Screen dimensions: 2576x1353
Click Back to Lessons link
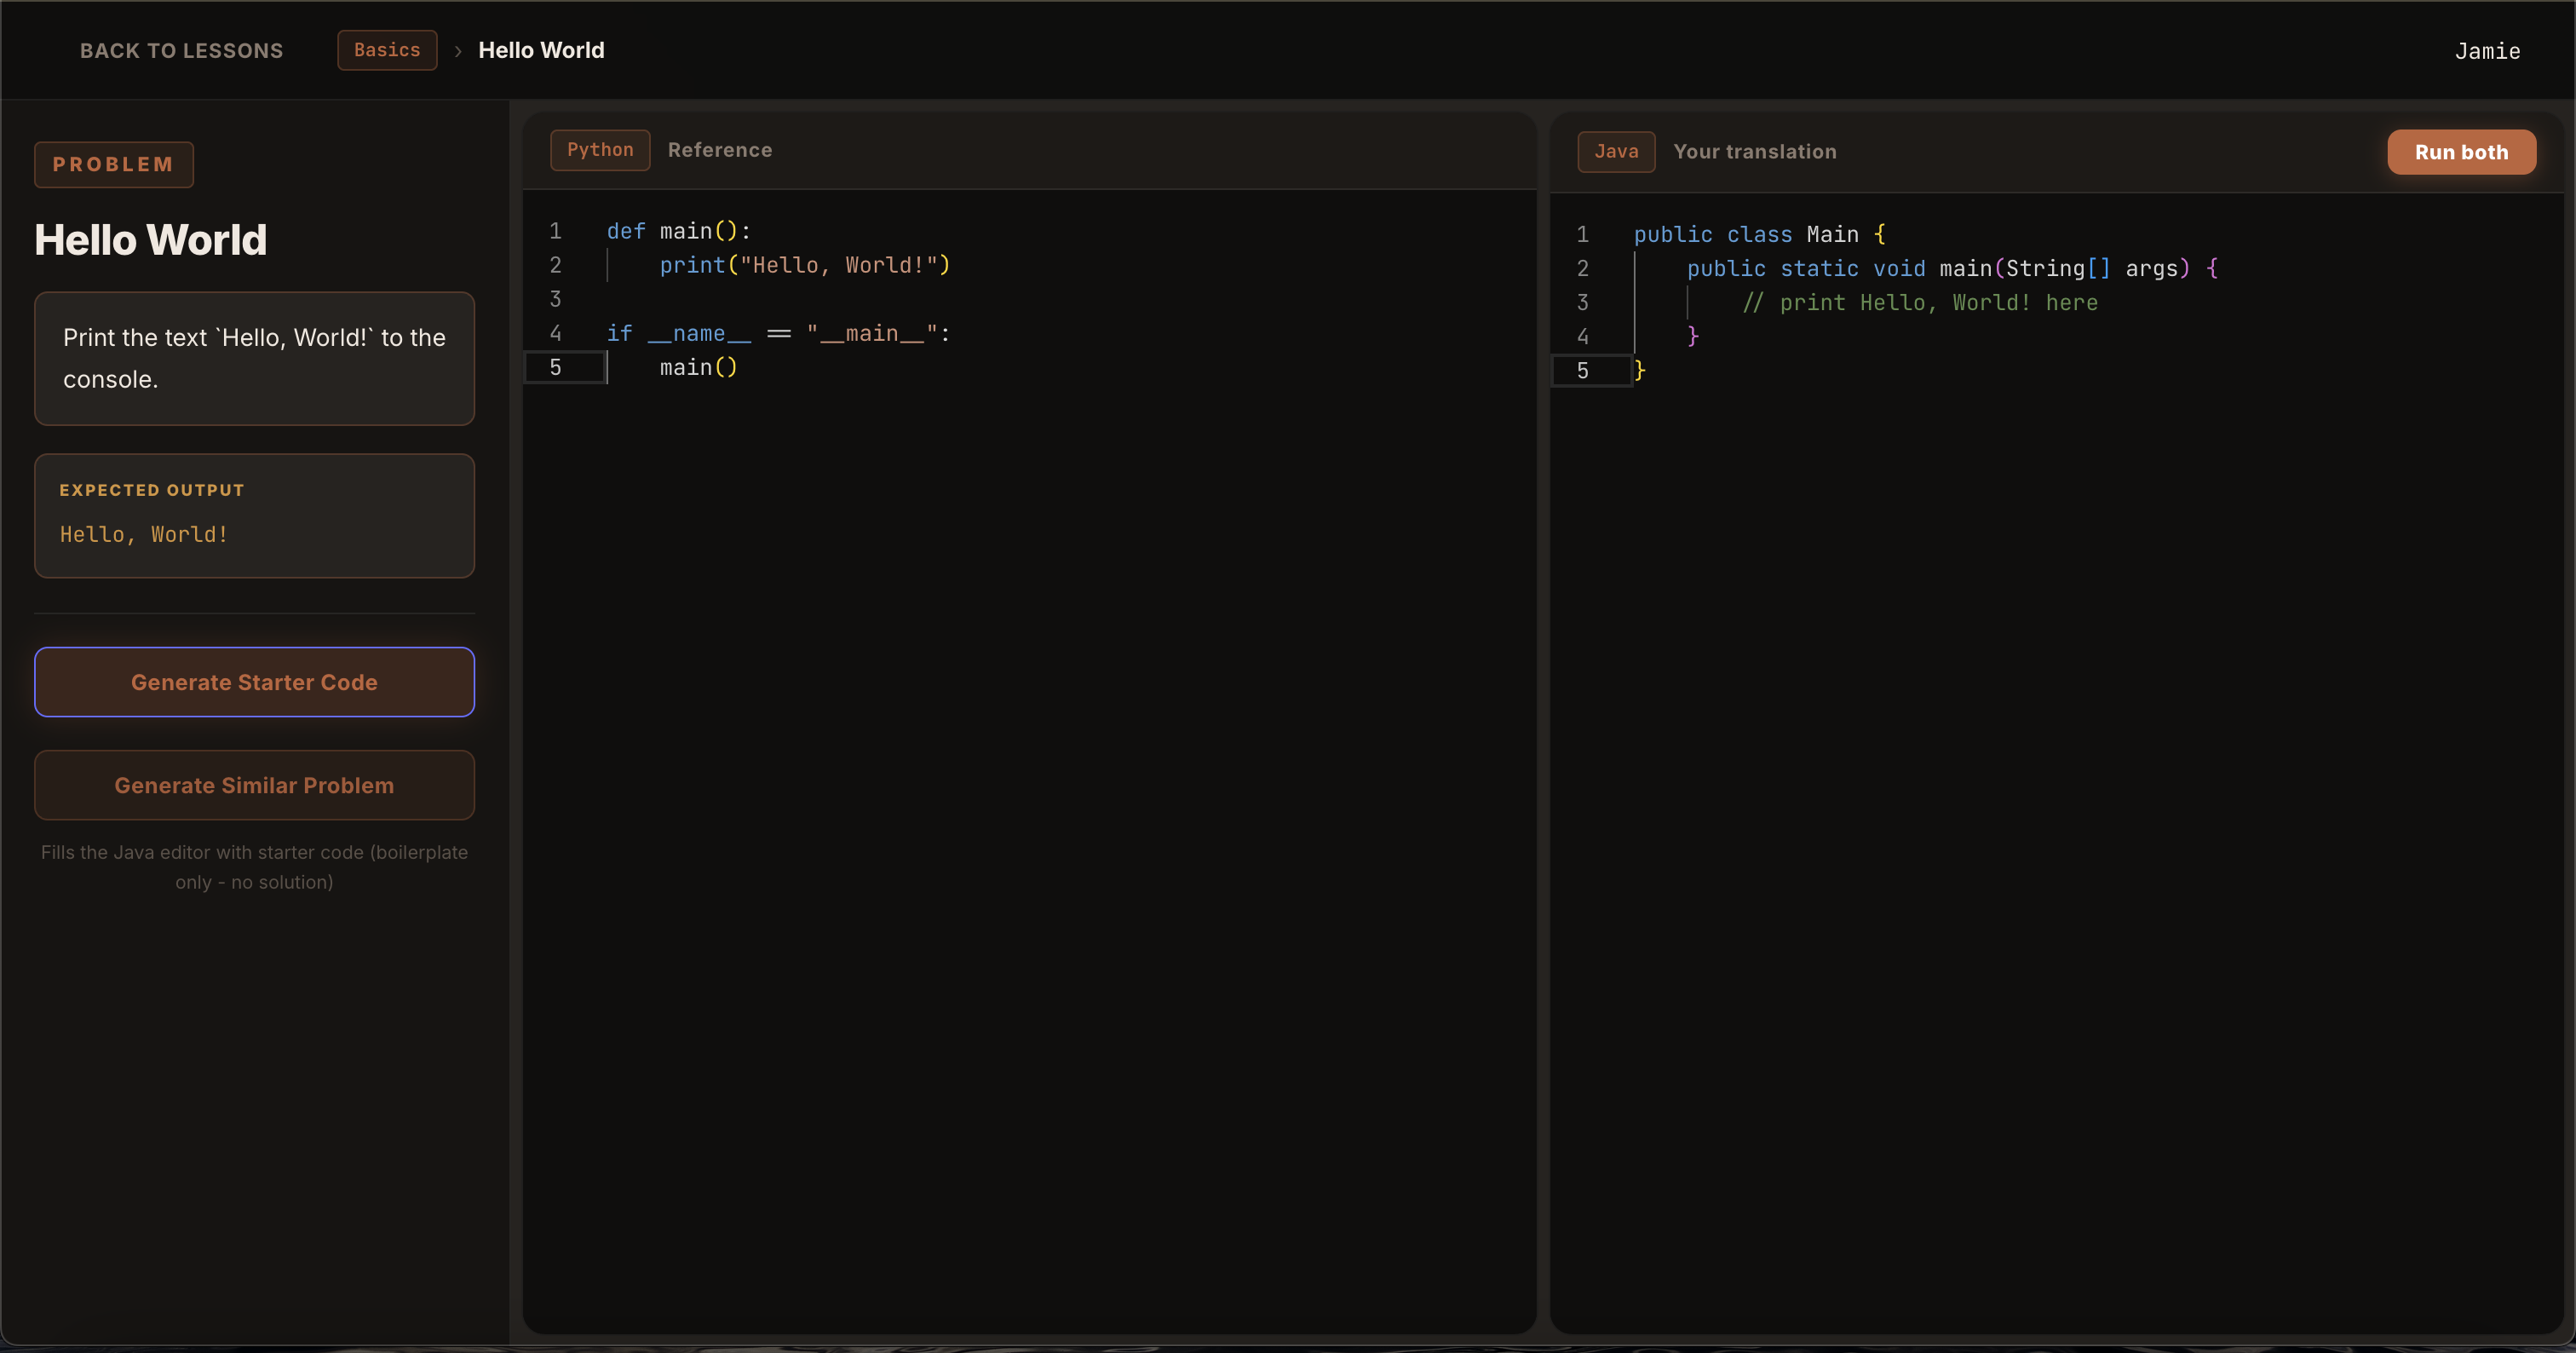[181, 50]
